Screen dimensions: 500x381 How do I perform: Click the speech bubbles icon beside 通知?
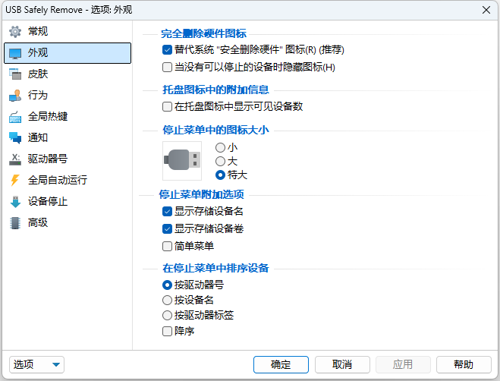(15, 138)
